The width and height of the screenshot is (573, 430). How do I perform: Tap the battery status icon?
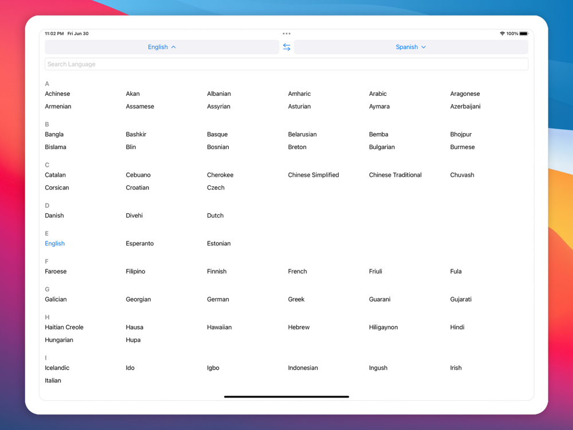[x=524, y=33]
